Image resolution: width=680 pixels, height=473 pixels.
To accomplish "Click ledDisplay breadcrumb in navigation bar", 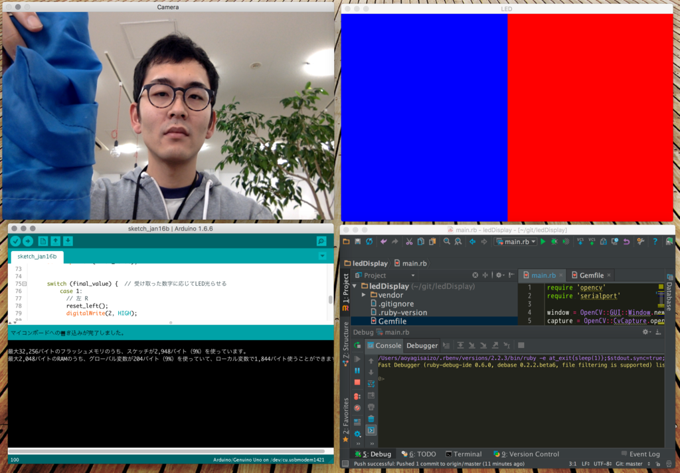I will 366,263.
